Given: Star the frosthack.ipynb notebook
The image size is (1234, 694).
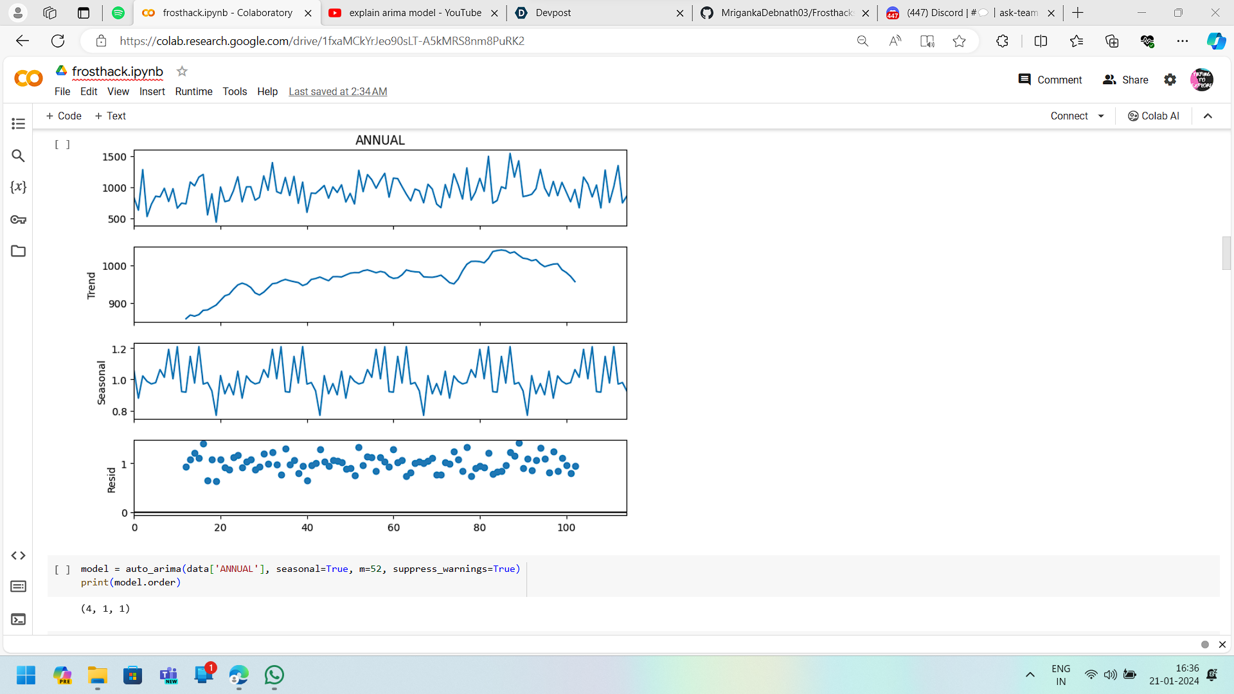Looking at the screenshot, I should 182,71.
